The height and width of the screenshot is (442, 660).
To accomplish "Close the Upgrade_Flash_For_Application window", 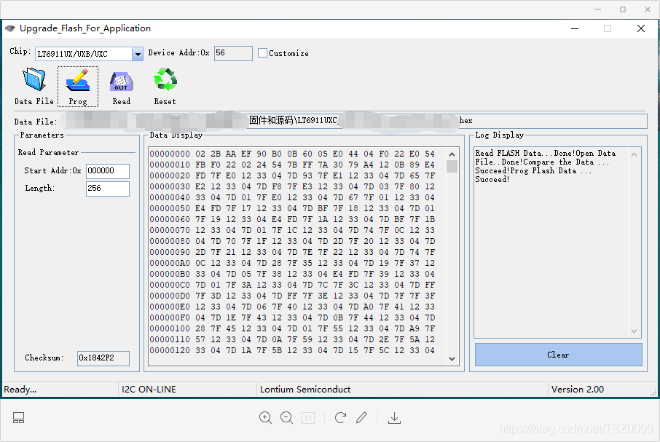I will point(640,28).
